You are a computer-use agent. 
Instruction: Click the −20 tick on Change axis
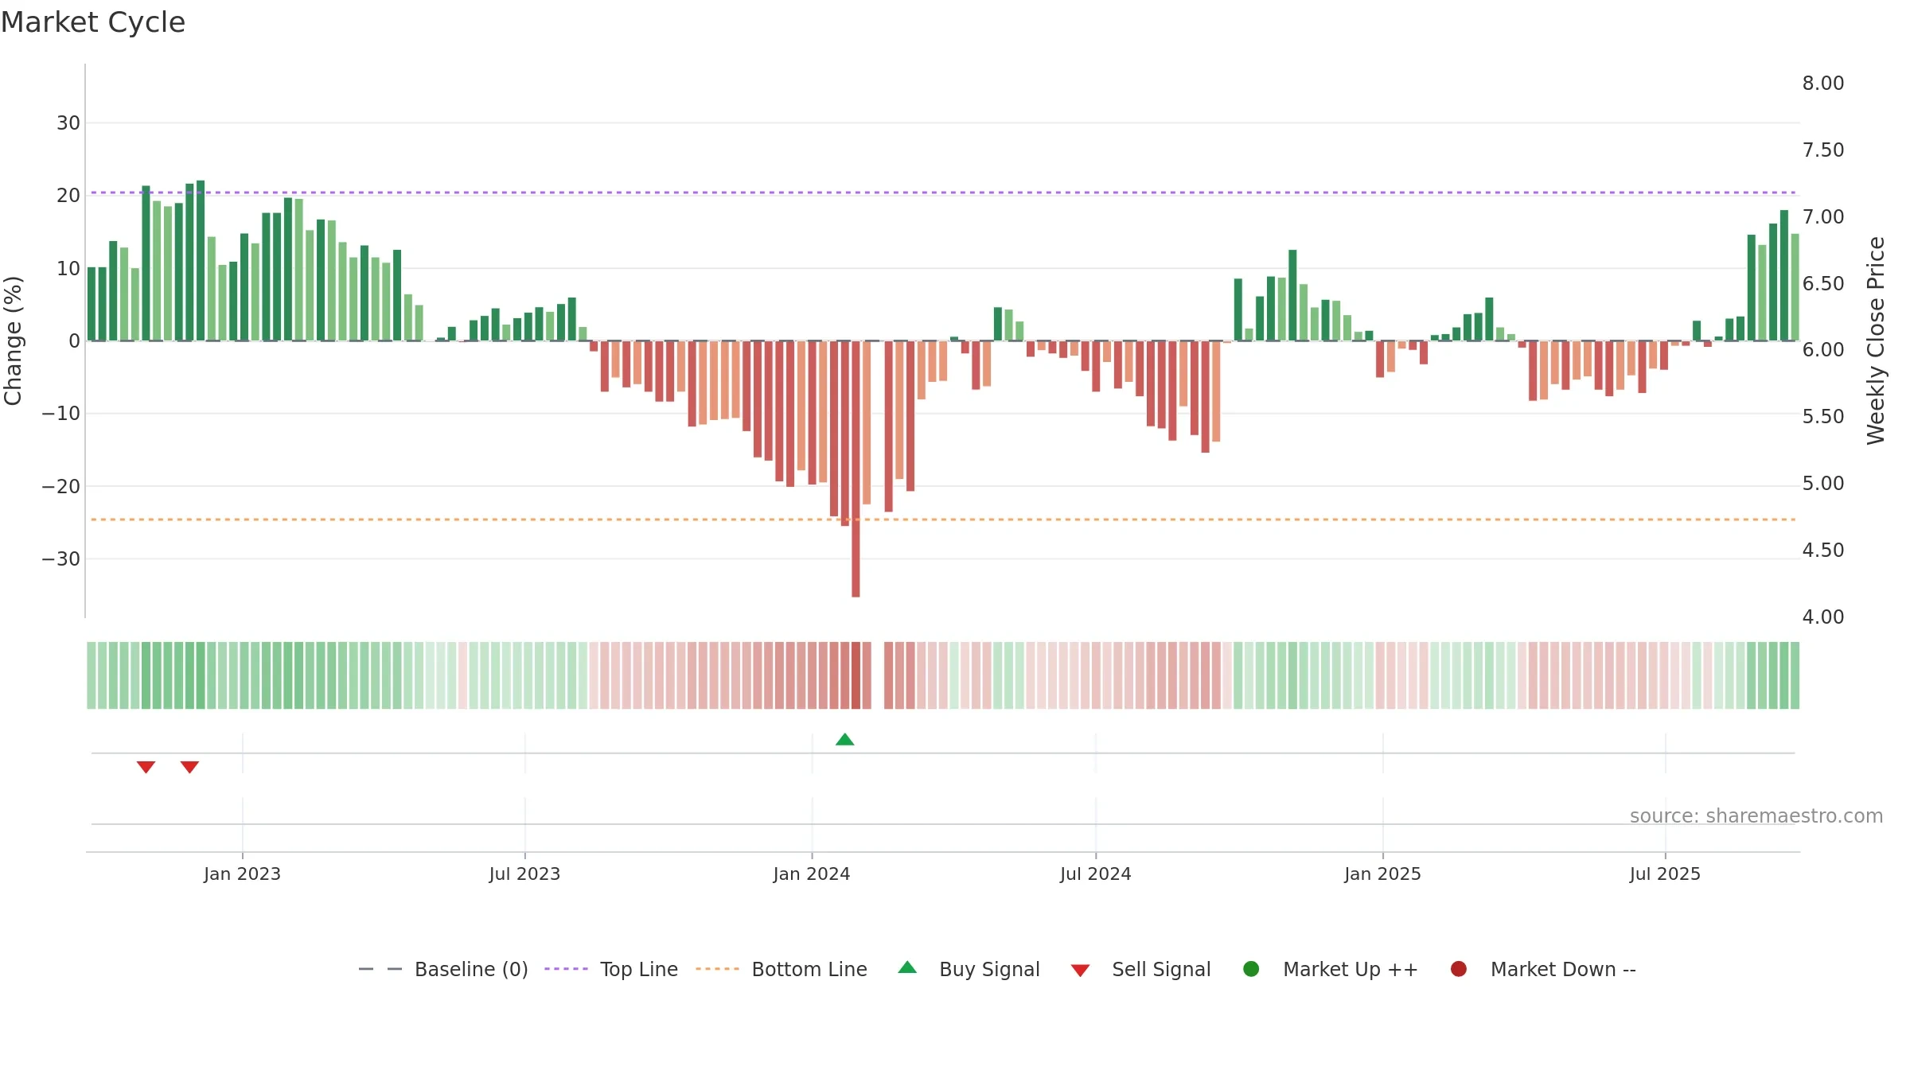[x=61, y=487]
